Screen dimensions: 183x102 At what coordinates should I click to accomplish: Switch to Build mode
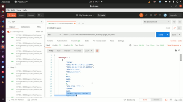pos(145,100)
